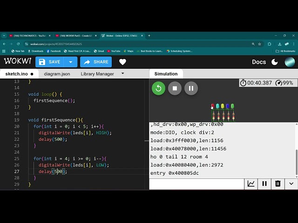Viewport: 298px width, 223px height.
Task: Open a new browser tab
Action: click(149, 36)
